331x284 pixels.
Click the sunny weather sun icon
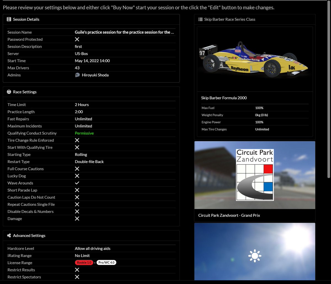click(255, 256)
